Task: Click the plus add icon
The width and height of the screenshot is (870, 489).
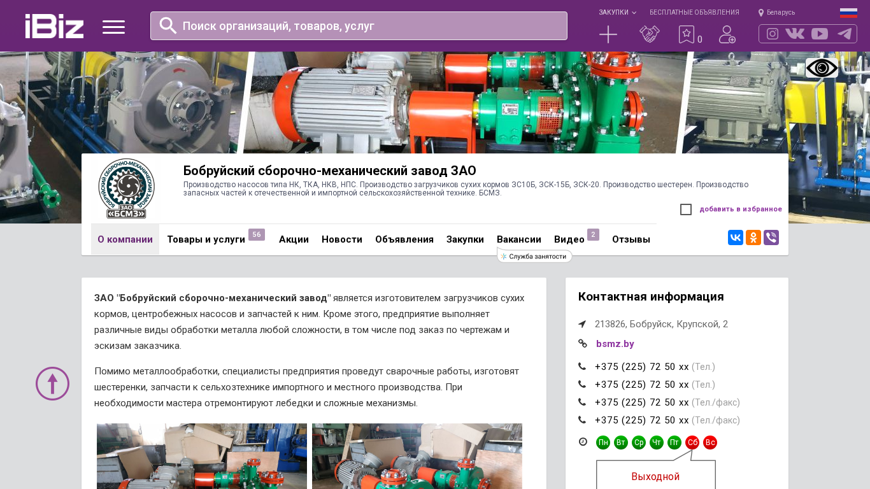Action: [x=608, y=34]
